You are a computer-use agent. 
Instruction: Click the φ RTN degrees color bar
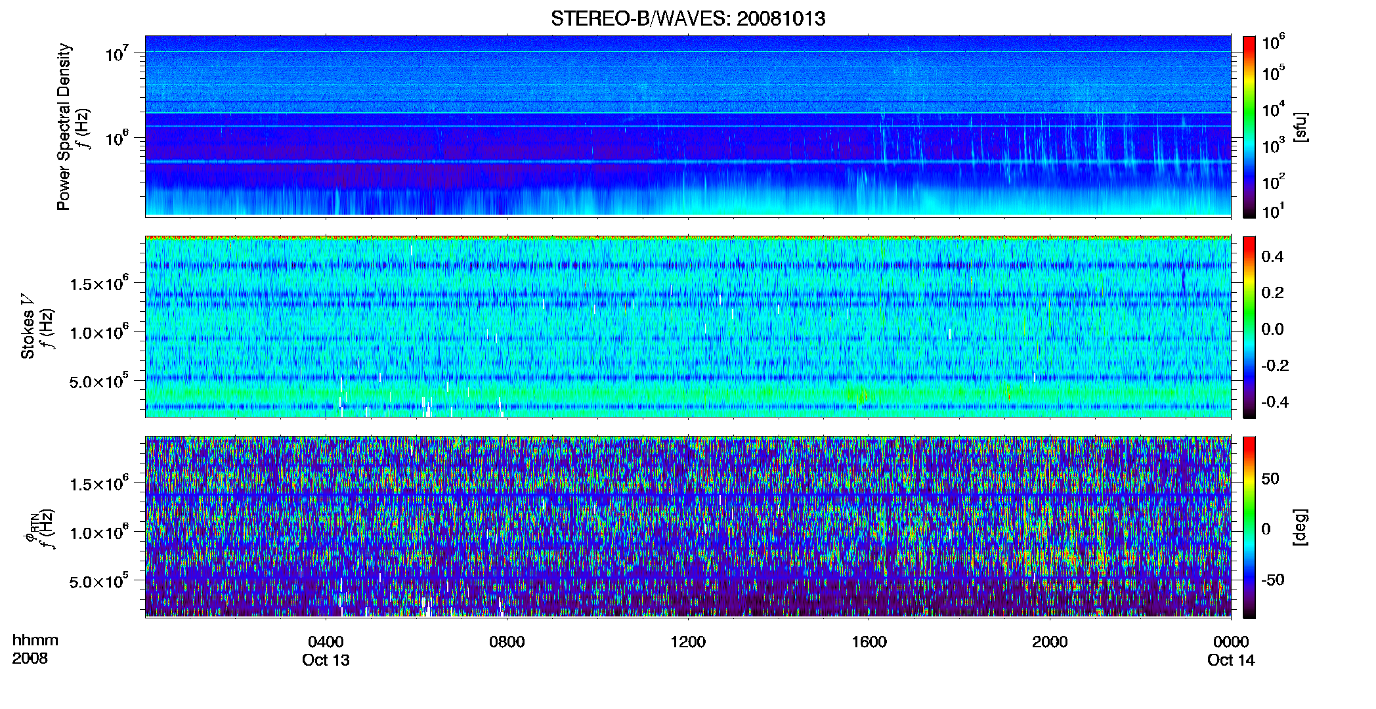tap(1249, 527)
